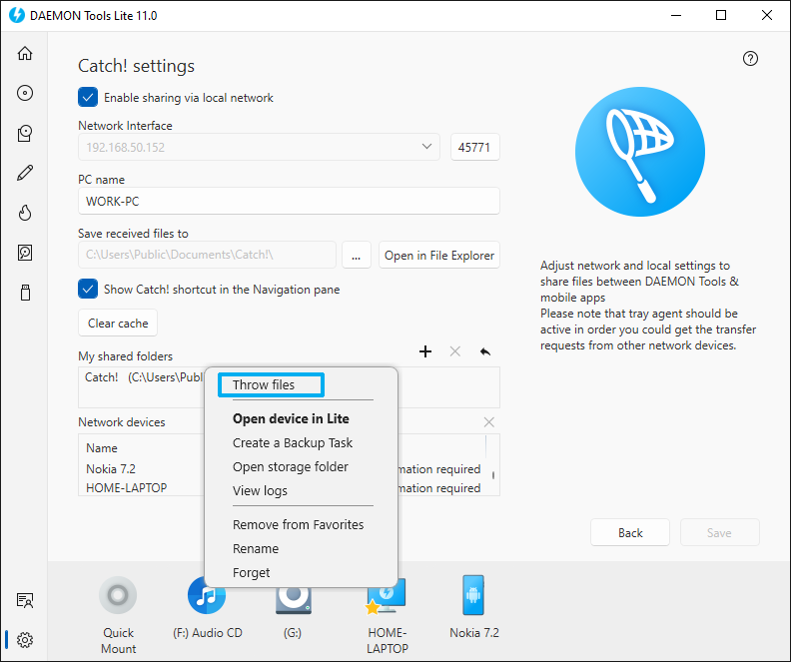Viewport: 791px width, 662px height.
Task: Click the browse ellipsis button
Action: pyautogui.click(x=357, y=256)
